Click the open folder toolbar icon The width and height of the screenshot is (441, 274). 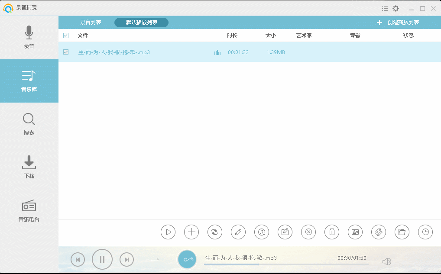tap(402, 232)
